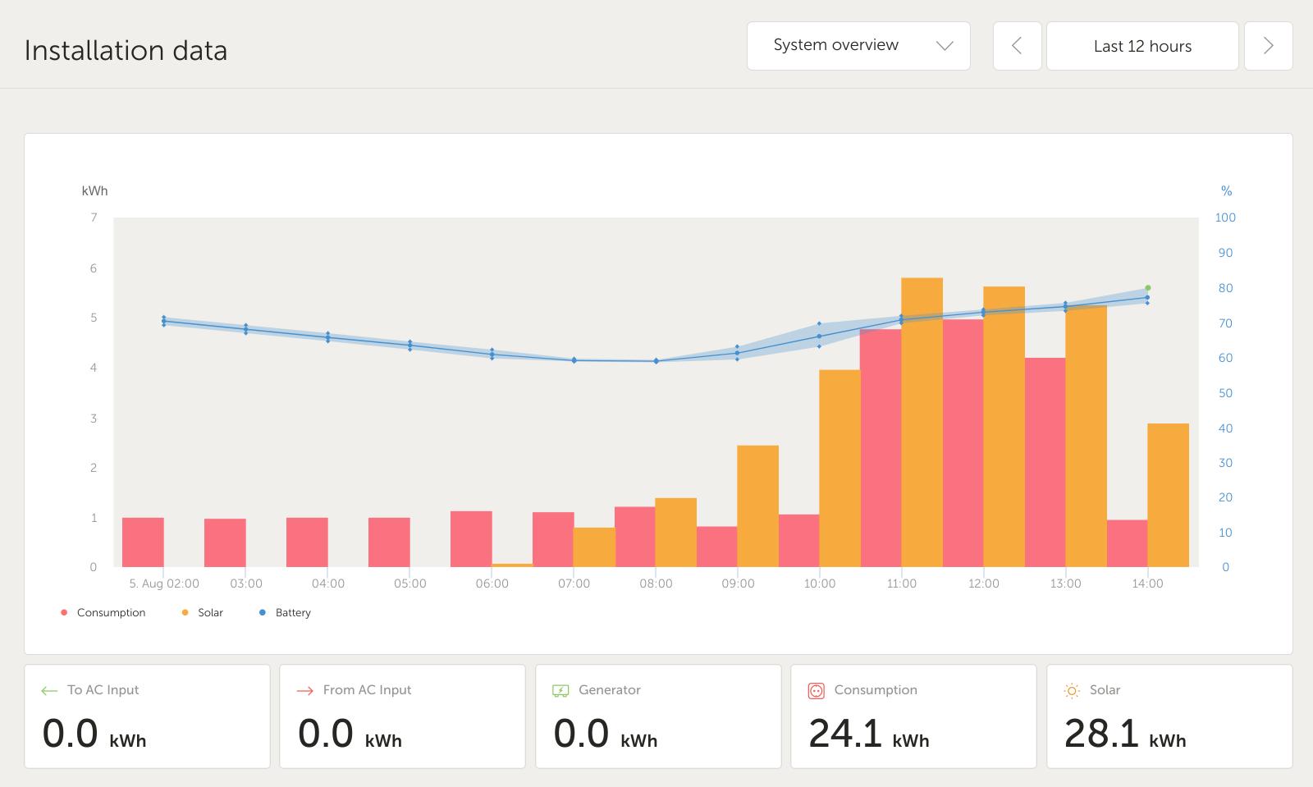Click the 24.1 kWh Consumption summary card
Image resolution: width=1313 pixels, height=787 pixels.
(913, 716)
